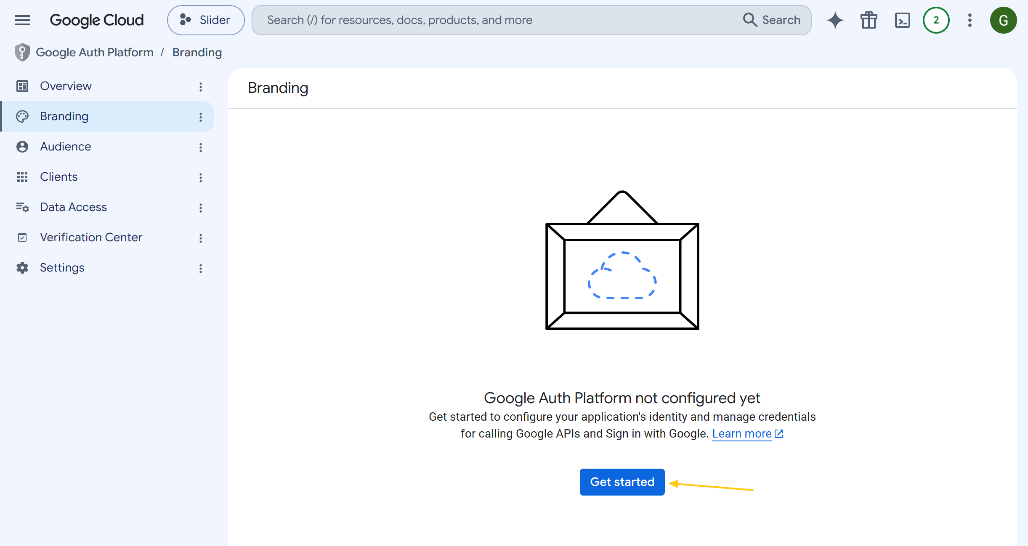Click the framed cloud illustration
Viewport: 1028px width, 546px height.
pos(622,260)
